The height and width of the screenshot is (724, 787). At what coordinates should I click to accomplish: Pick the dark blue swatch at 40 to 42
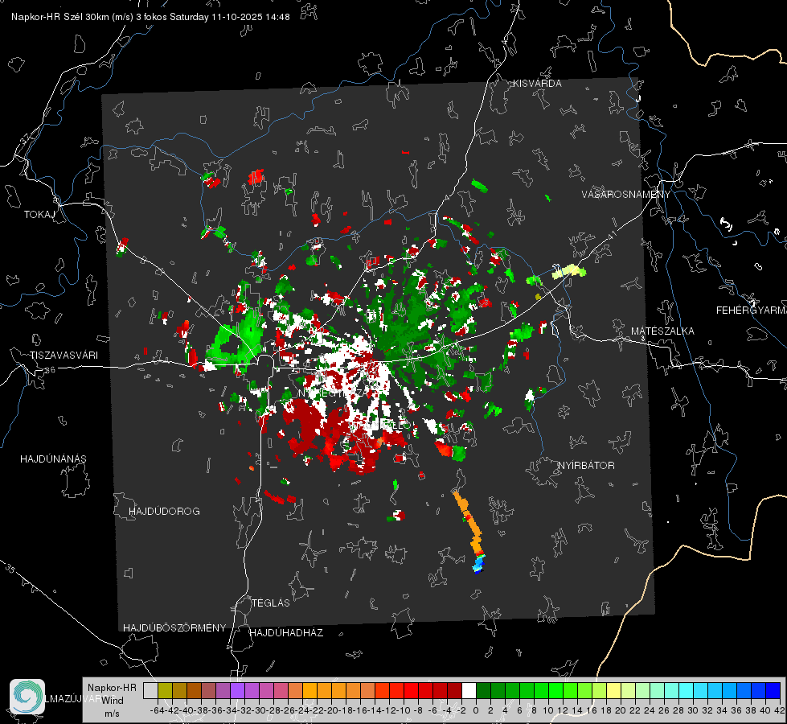pyautogui.click(x=773, y=690)
